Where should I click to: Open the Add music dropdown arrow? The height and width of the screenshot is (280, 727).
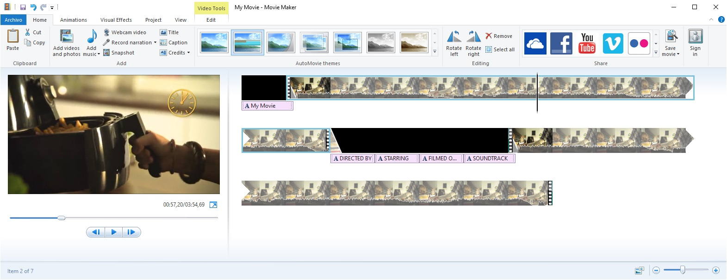coord(99,55)
